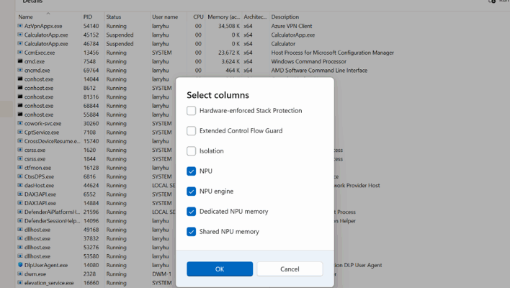
Task: Select the cncmd.exe process name
Action: click(37, 71)
